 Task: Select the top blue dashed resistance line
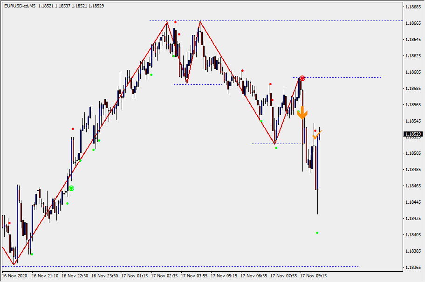point(280,21)
